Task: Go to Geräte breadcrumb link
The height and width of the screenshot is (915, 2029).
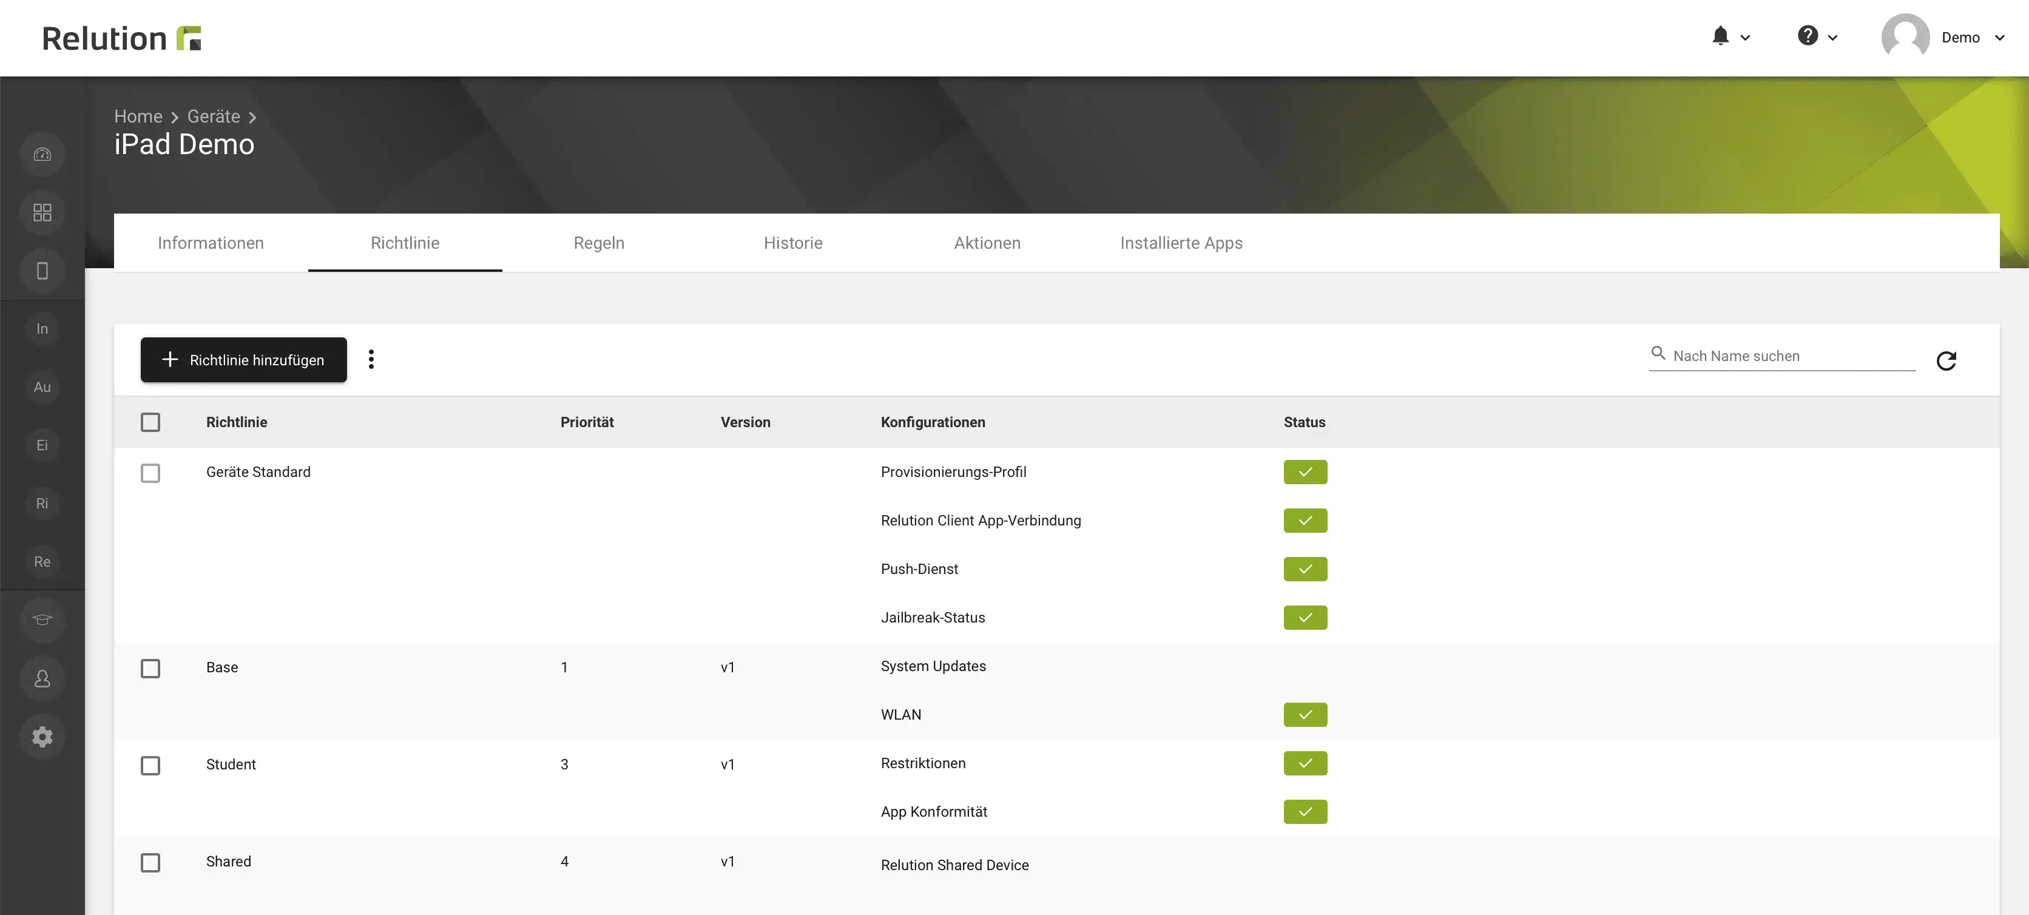Action: coord(214,116)
